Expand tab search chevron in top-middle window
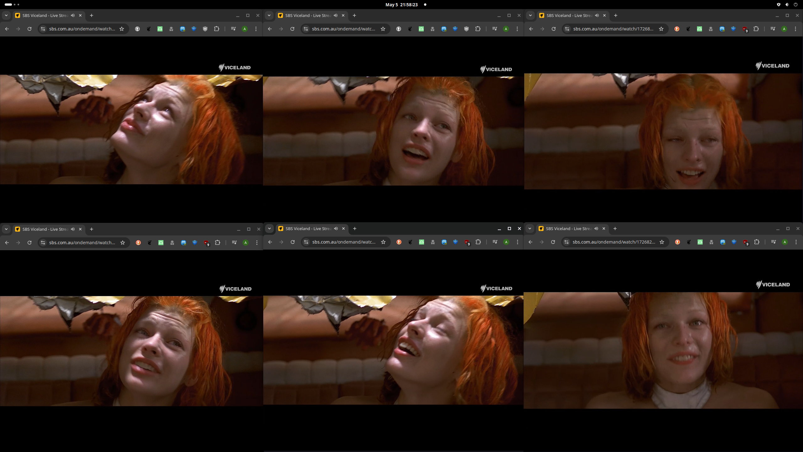The image size is (803, 452). click(269, 15)
